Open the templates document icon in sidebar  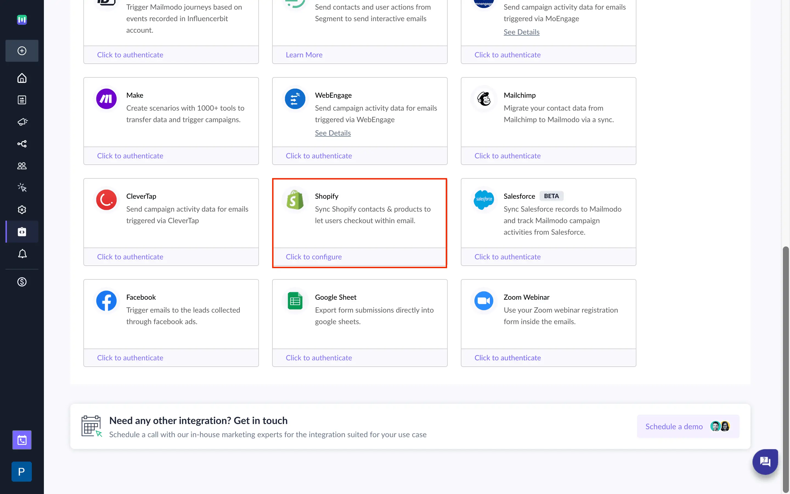click(22, 100)
